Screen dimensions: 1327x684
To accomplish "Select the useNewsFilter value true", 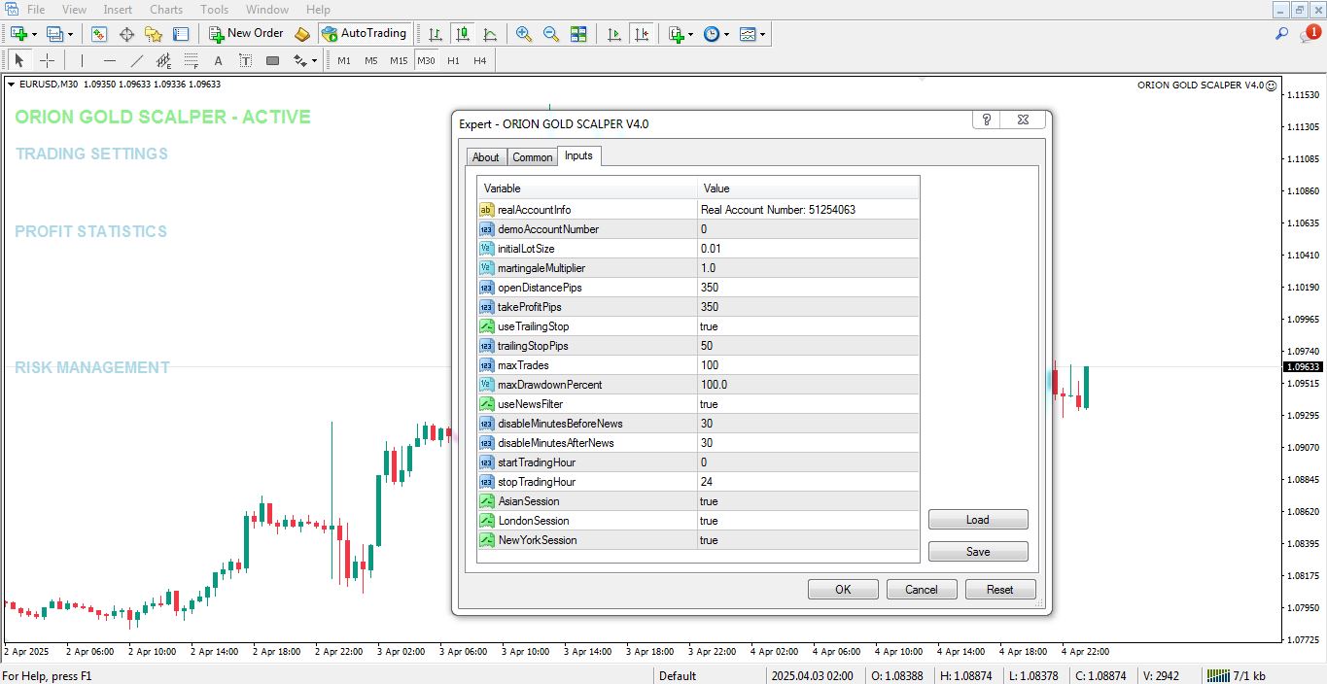I will [808, 404].
